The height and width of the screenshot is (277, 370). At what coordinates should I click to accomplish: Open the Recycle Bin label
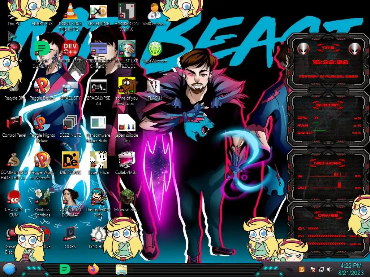pyautogui.click(x=14, y=98)
